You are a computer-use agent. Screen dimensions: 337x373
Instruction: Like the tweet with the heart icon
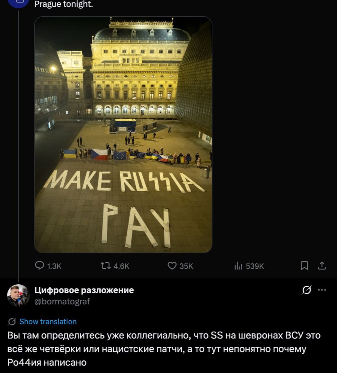pyautogui.click(x=172, y=266)
